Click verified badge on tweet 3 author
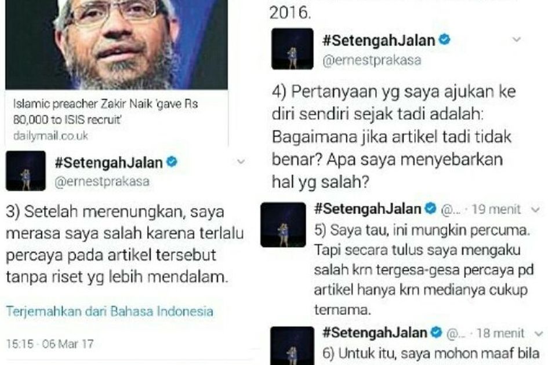The height and width of the screenshot is (365, 548). click(x=172, y=162)
